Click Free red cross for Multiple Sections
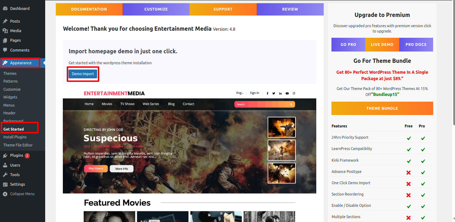Viewport: 455px width, 222px height. coord(409,217)
